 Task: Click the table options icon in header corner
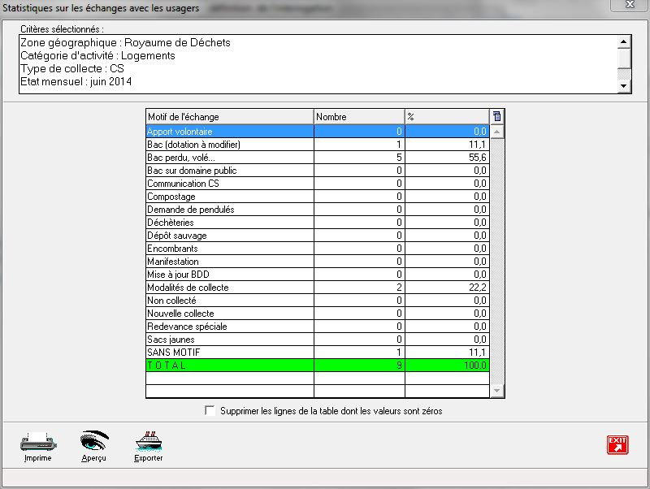[x=497, y=117]
